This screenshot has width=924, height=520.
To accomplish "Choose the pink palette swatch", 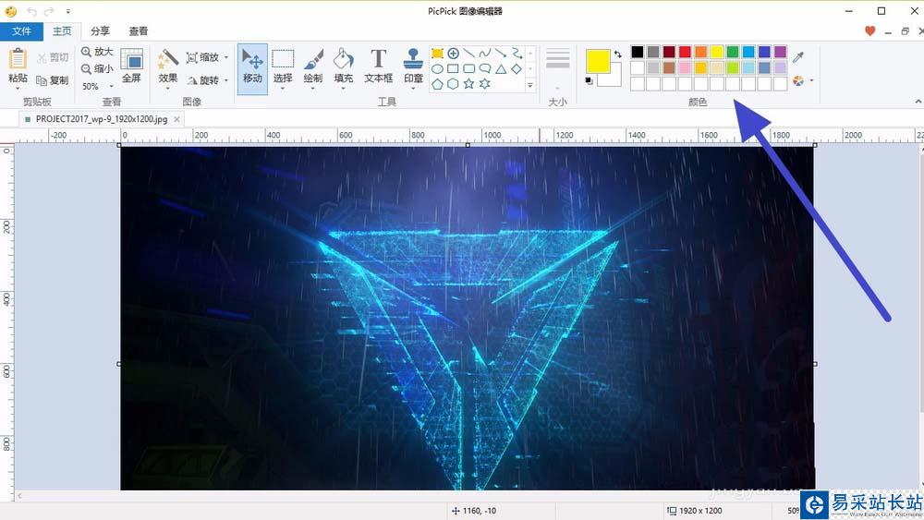I will pyautogui.click(x=685, y=67).
